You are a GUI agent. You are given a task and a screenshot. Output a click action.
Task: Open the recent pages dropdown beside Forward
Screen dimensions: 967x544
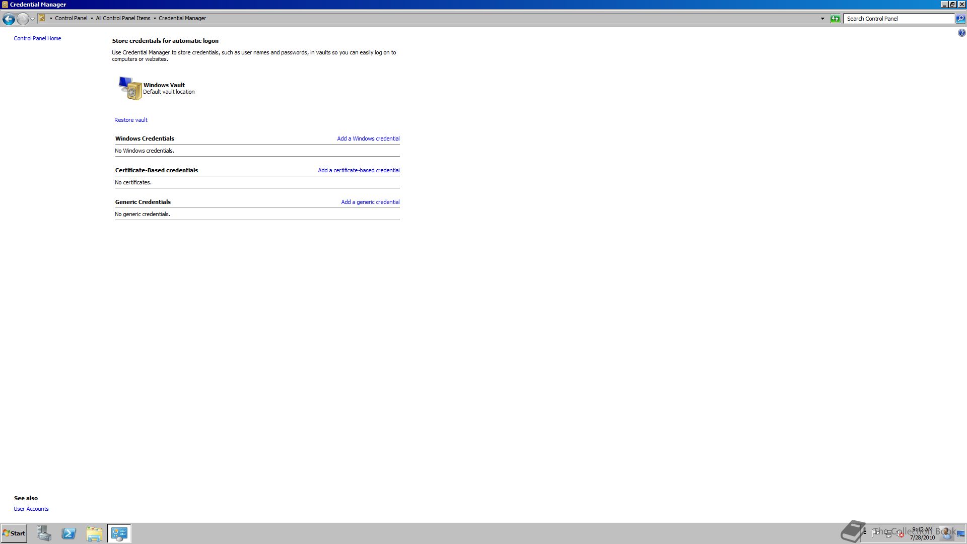click(32, 19)
